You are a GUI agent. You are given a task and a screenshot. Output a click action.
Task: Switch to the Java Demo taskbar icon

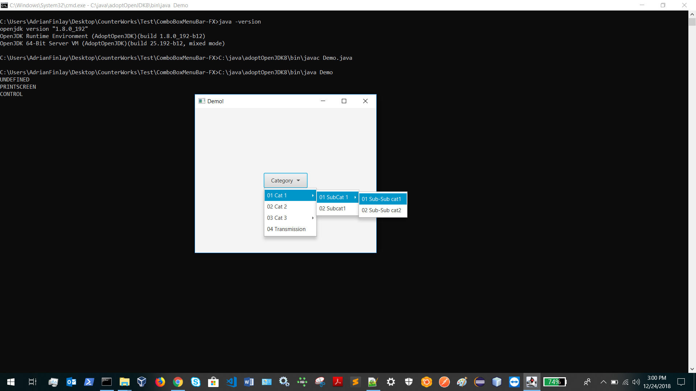(x=532, y=382)
